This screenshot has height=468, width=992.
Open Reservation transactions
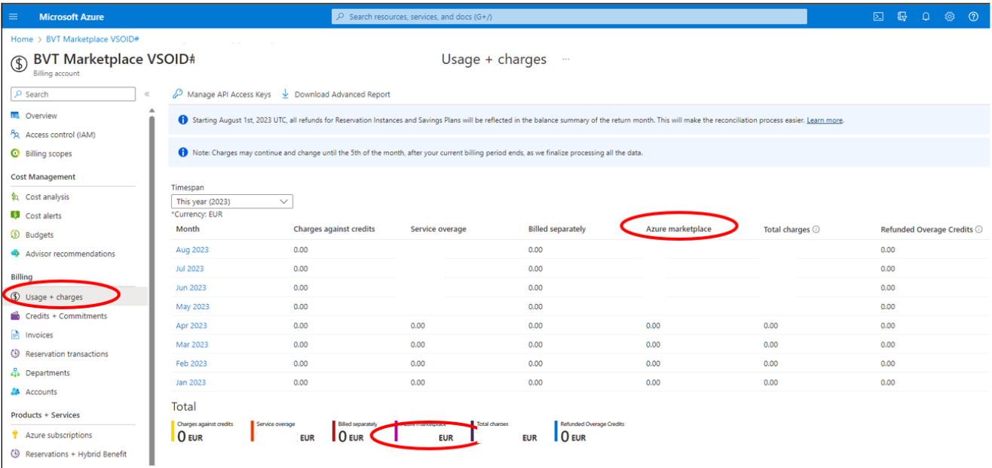click(x=66, y=354)
